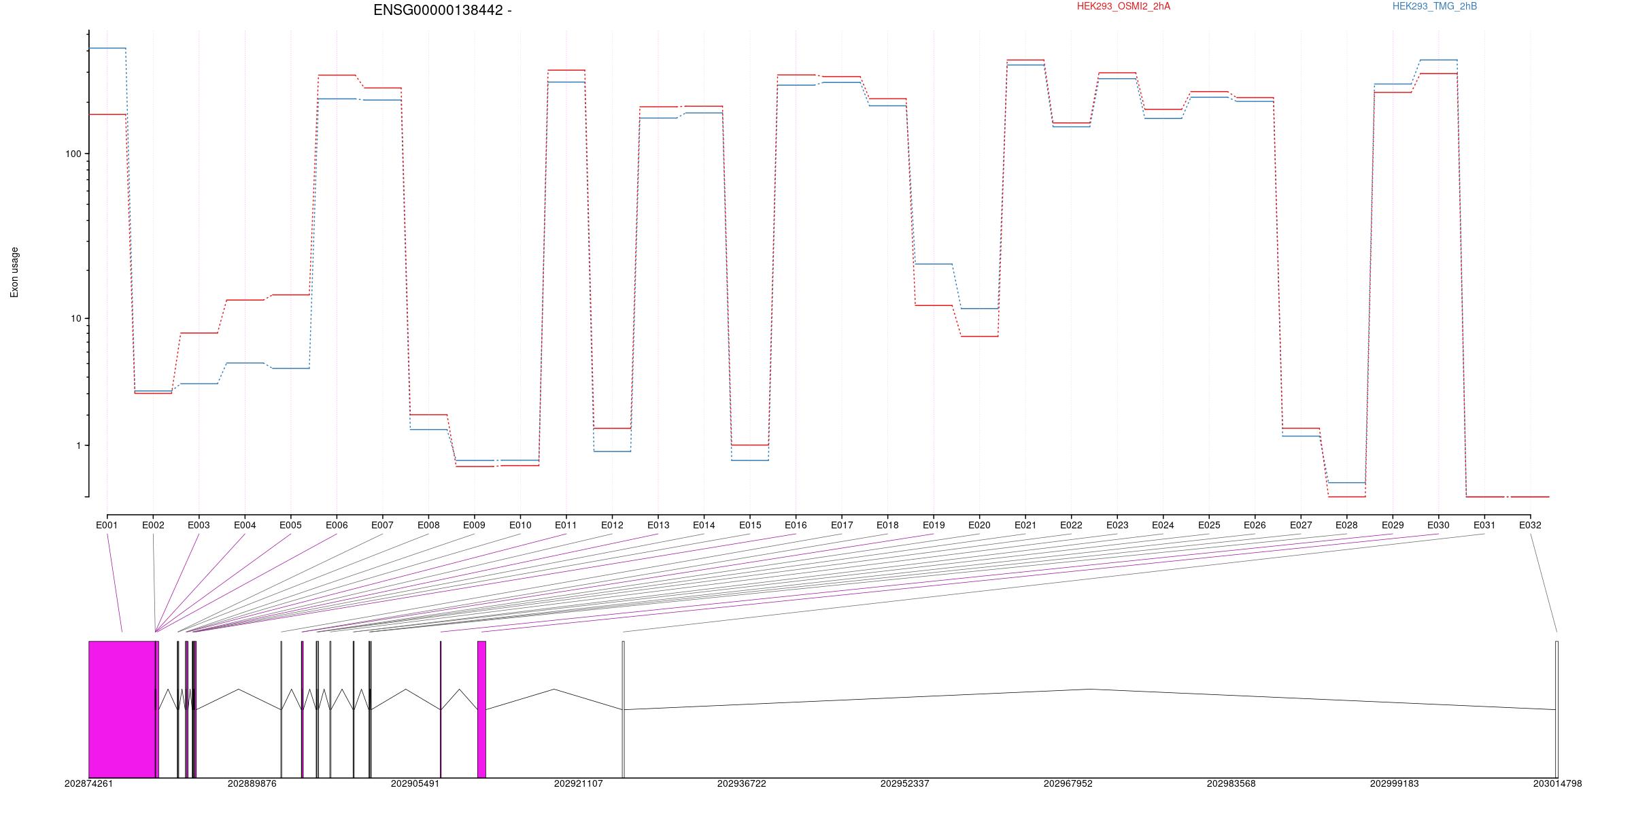
Task: Select exon label E018
Action: coord(887,525)
